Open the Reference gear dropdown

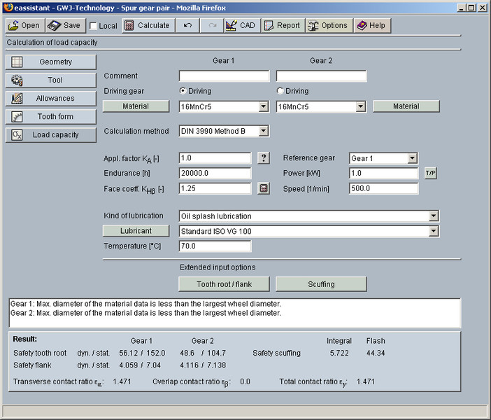pos(412,158)
